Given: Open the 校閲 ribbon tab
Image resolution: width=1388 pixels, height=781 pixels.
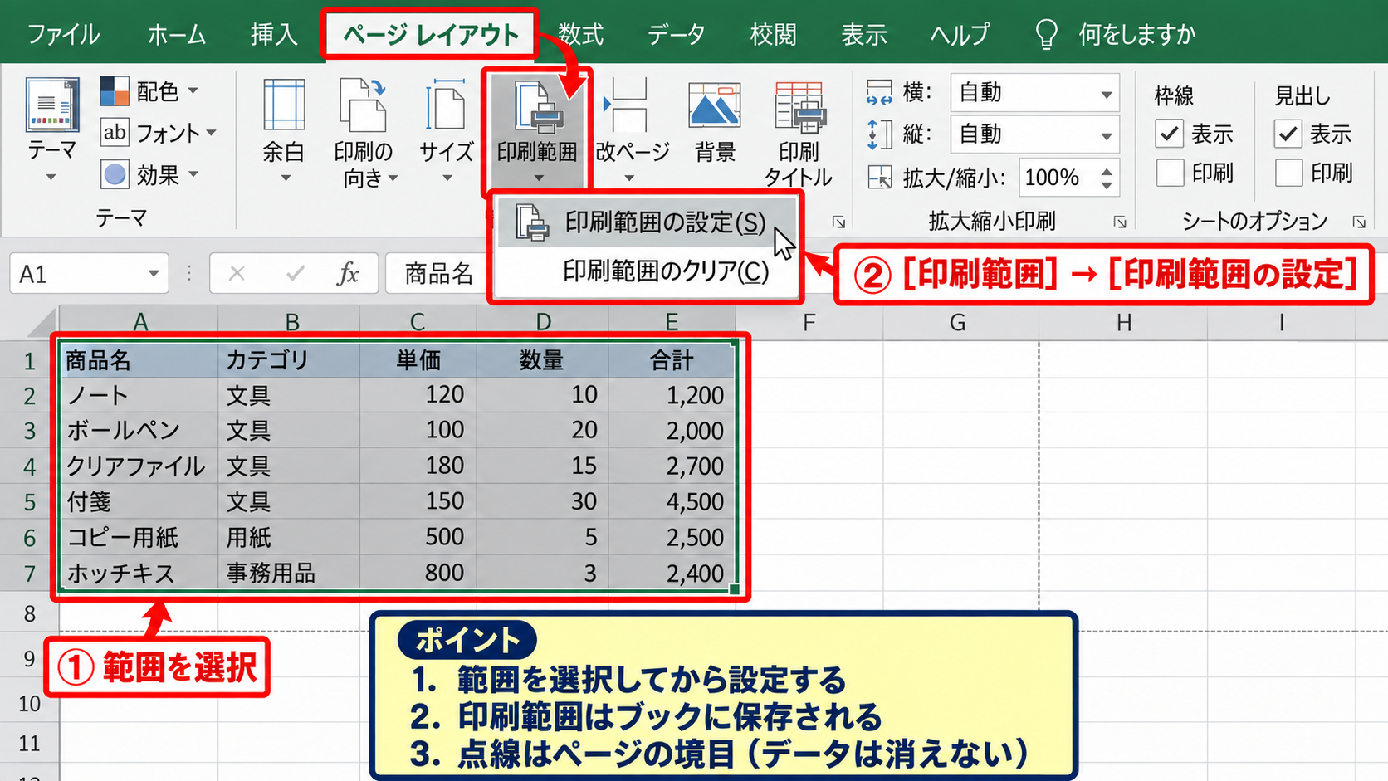Looking at the screenshot, I should pyautogui.click(x=773, y=35).
